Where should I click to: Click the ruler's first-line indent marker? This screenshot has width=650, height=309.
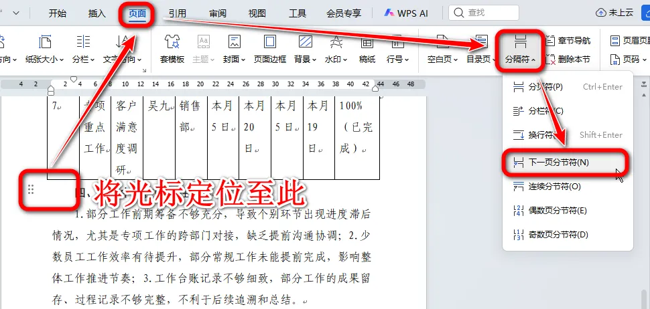tap(73, 79)
